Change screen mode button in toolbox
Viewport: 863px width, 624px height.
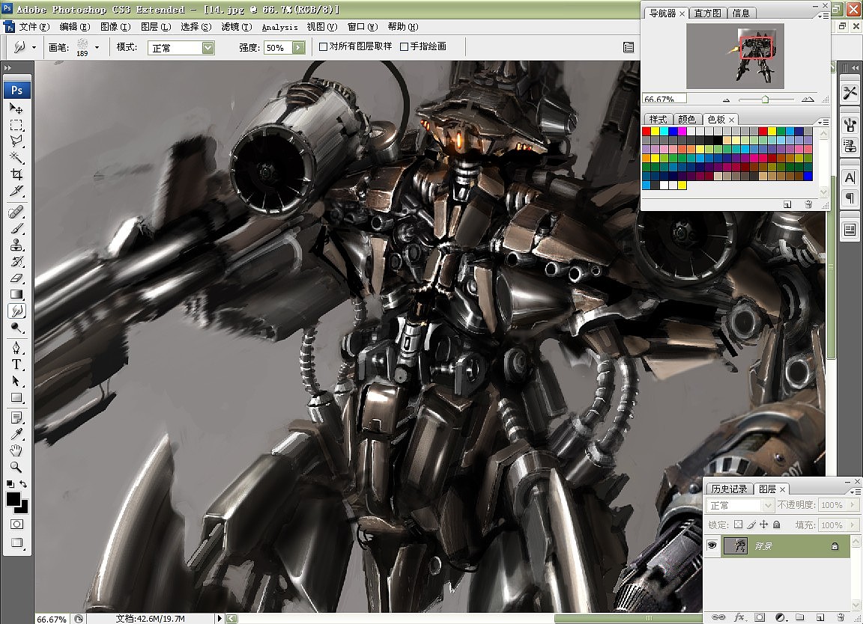click(16, 542)
